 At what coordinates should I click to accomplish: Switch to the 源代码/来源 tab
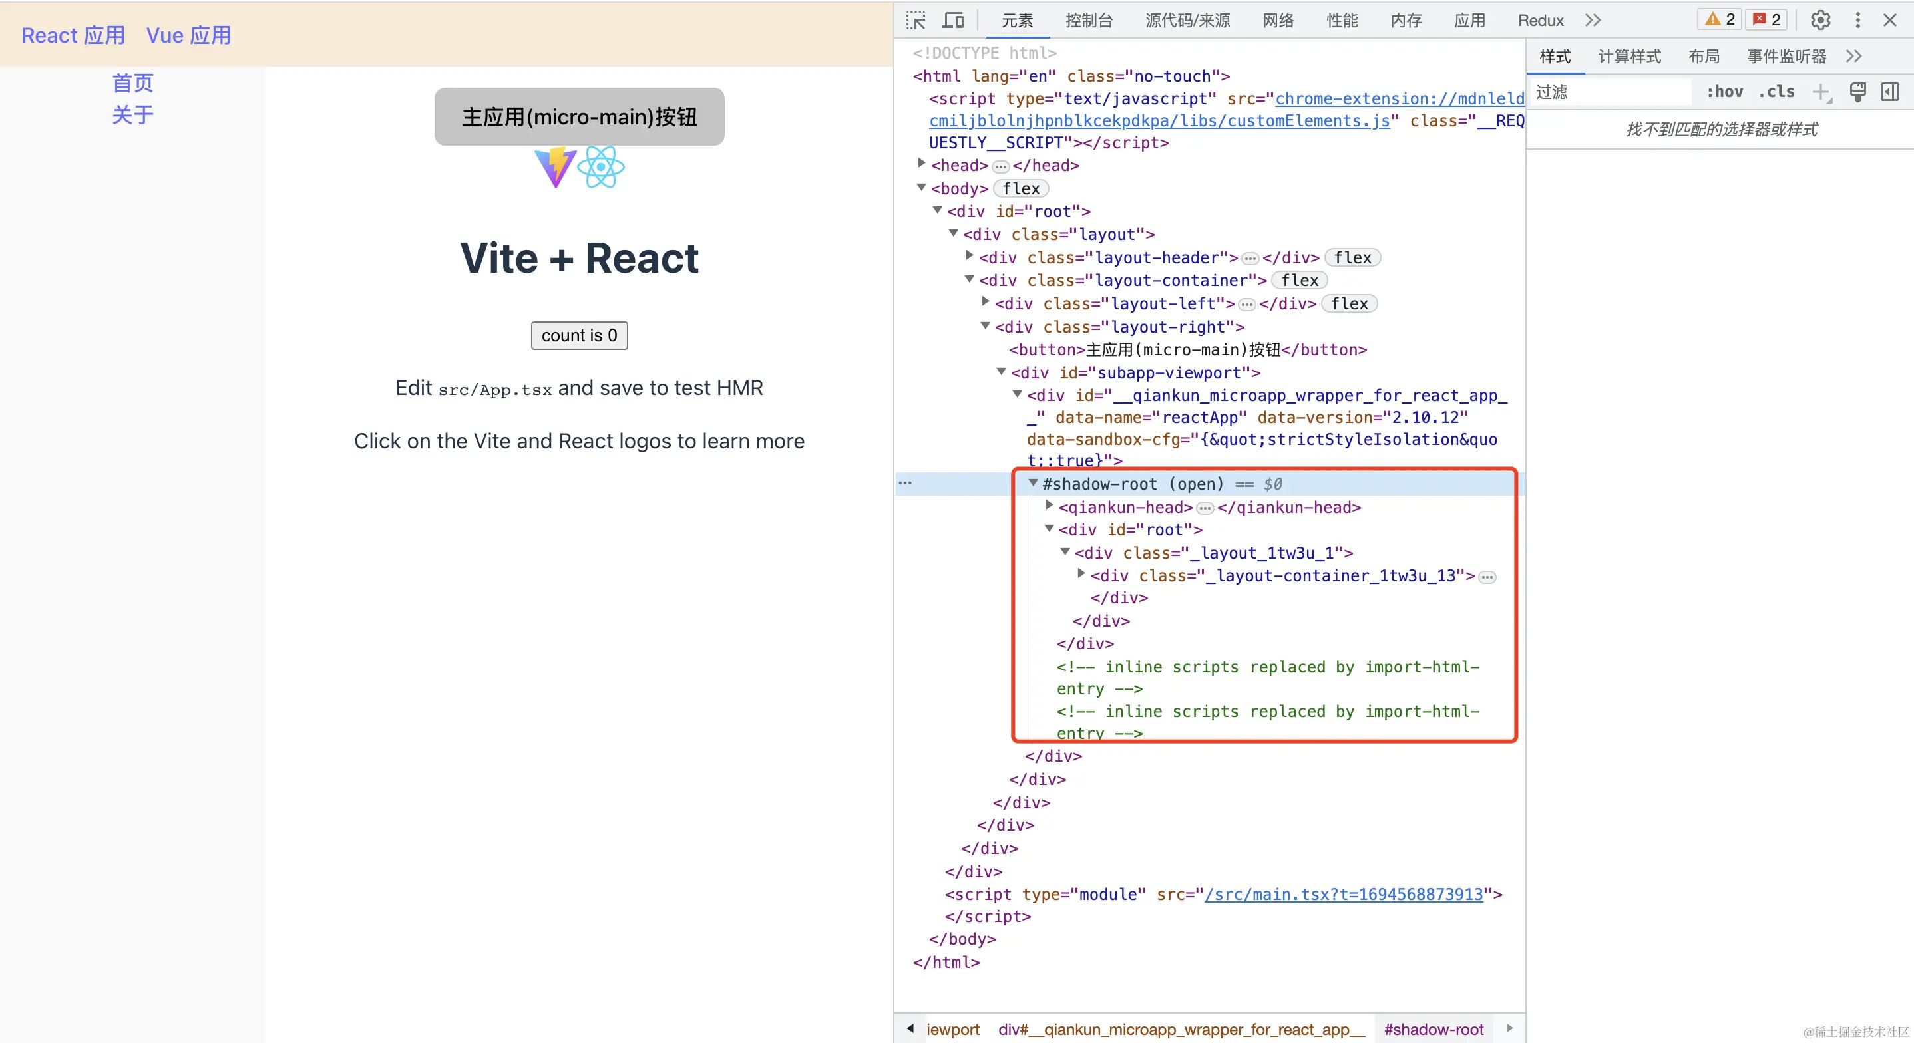1187,20
